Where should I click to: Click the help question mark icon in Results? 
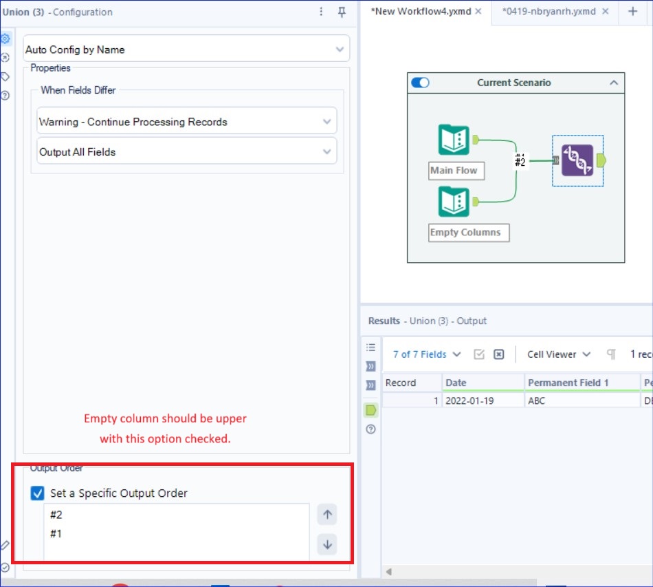(x=370, y=429)
